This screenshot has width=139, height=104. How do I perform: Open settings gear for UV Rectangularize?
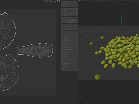click(77, 41)
